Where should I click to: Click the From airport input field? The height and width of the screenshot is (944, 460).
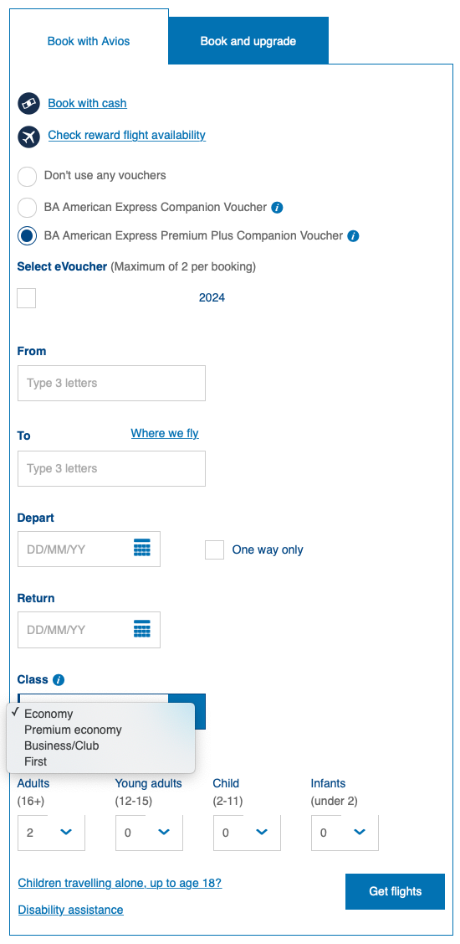point(111,383)
